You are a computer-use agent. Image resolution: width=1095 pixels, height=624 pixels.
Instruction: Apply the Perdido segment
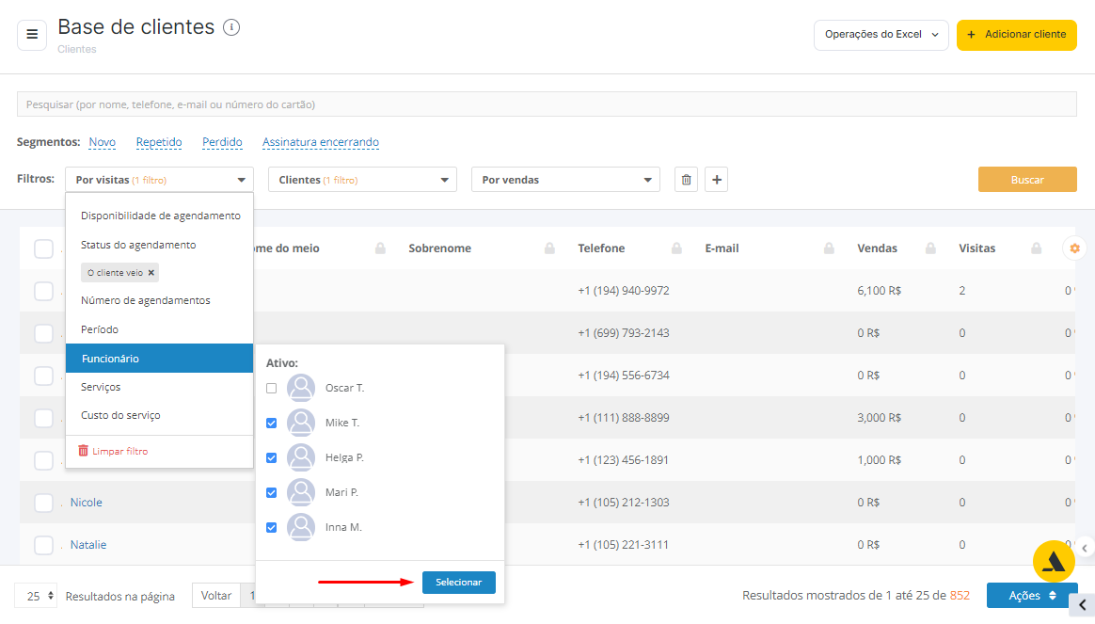pos(222,142)
